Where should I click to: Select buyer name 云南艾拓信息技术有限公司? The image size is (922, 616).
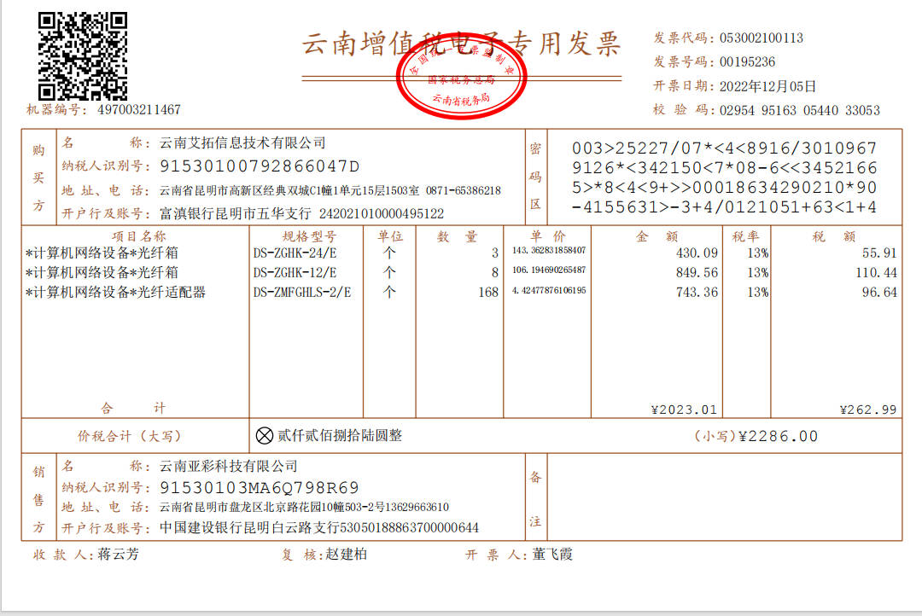[242, 142]
